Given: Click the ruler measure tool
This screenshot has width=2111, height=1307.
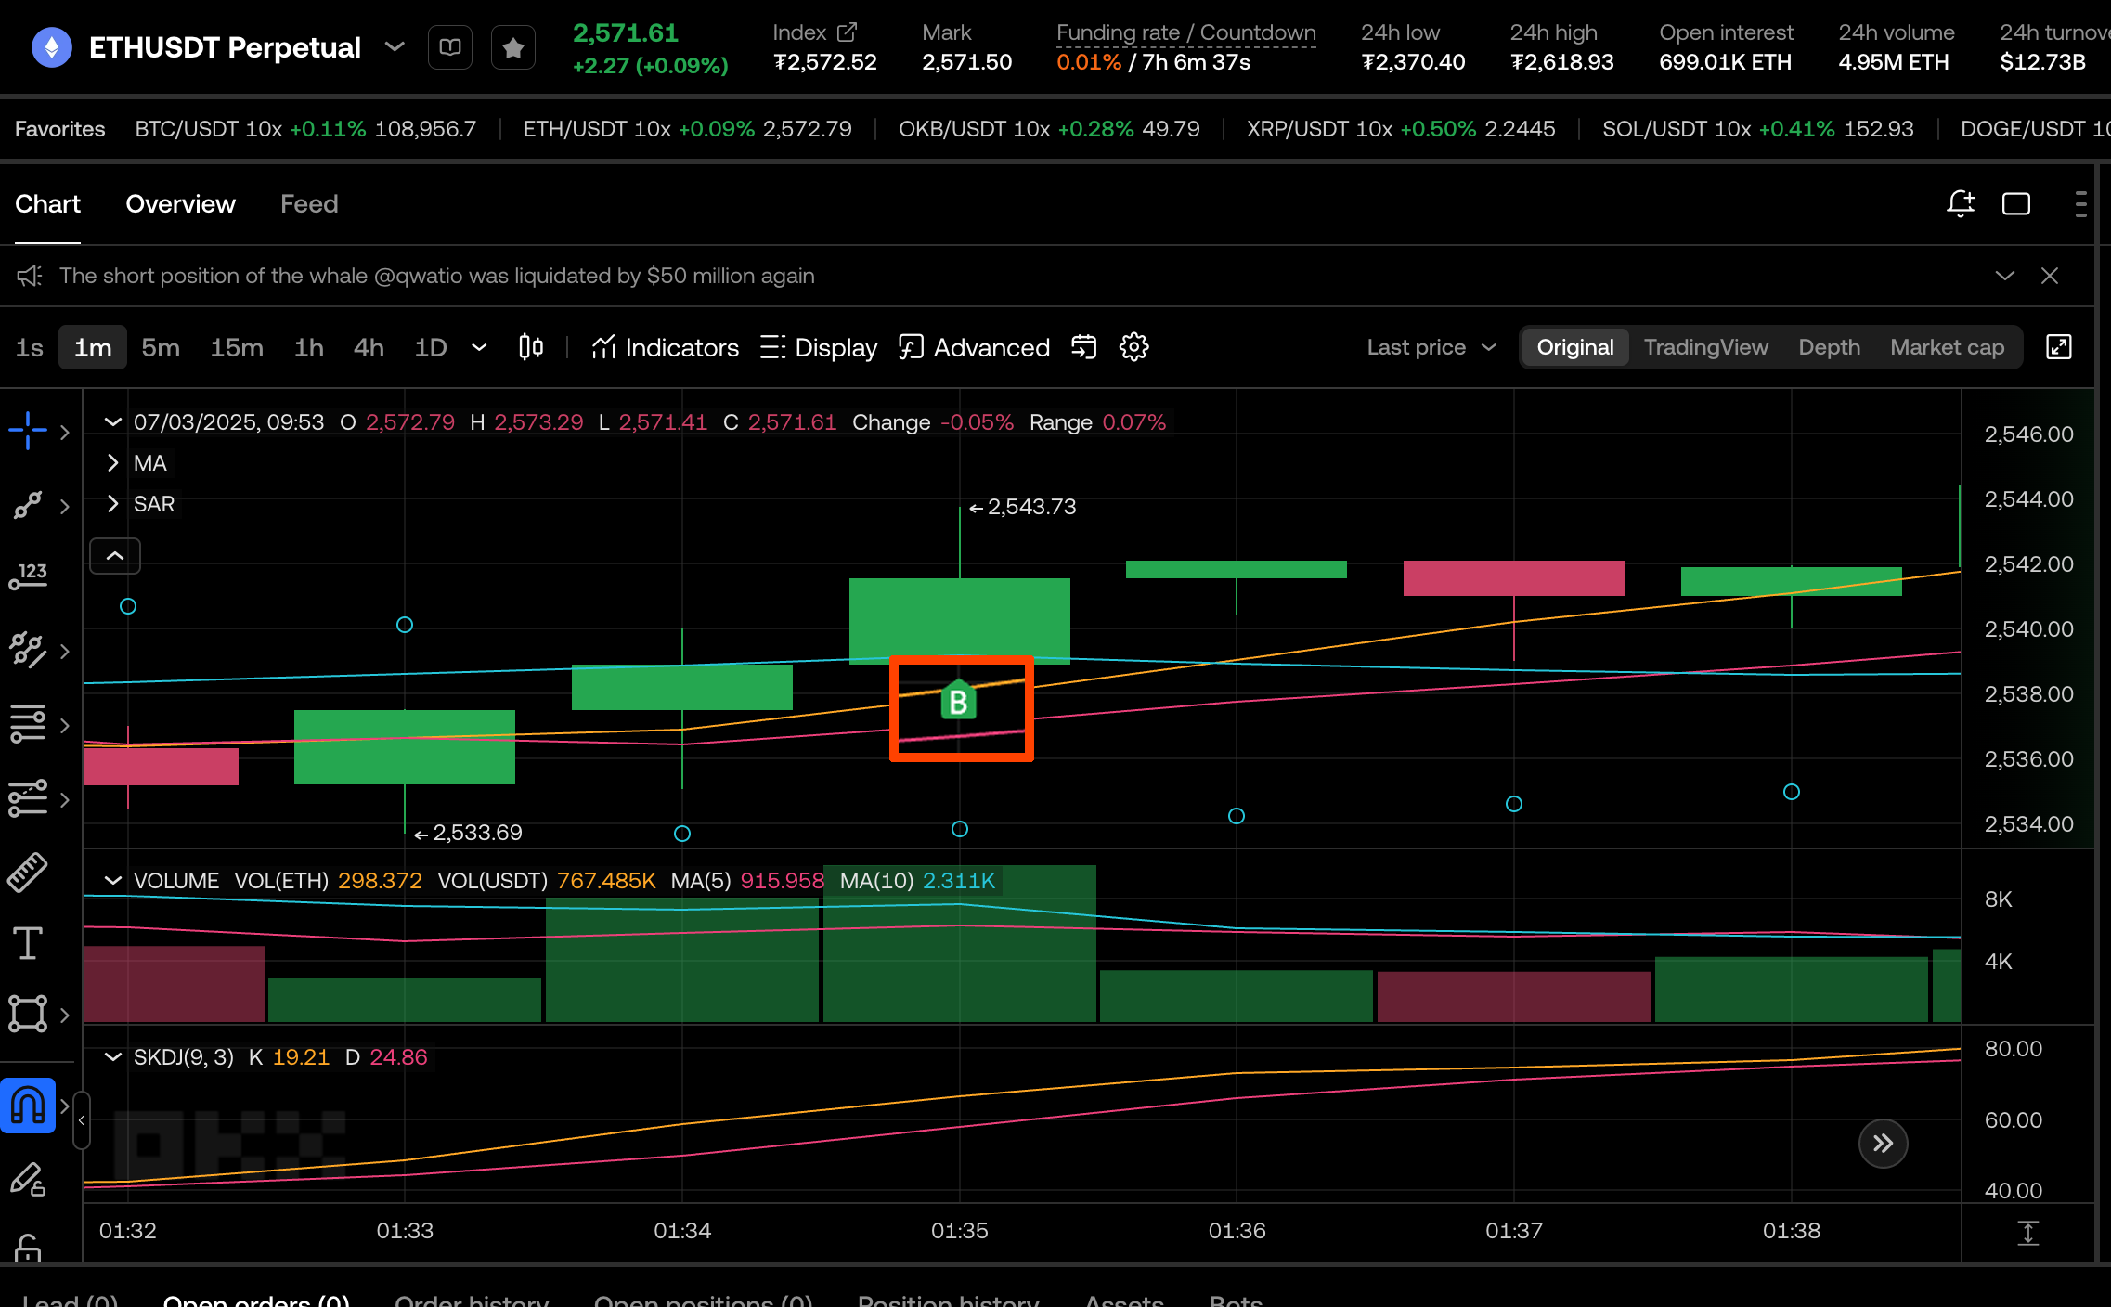Looking at the screenshot, I should click(x=28, y=873).
